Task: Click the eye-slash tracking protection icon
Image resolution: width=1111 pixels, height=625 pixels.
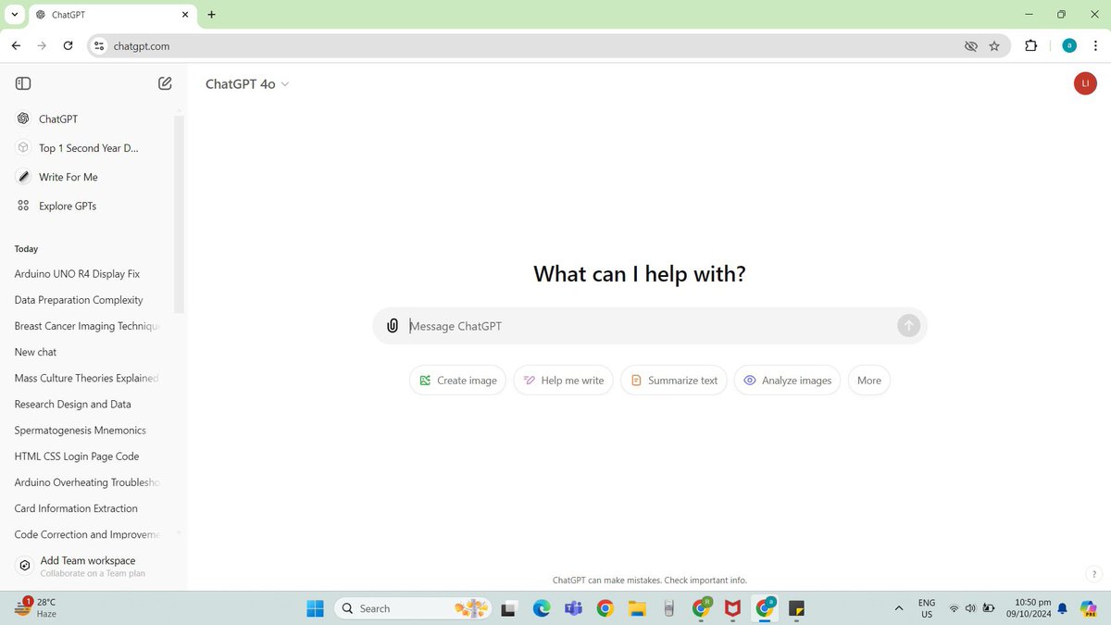Action: [970, 45]
